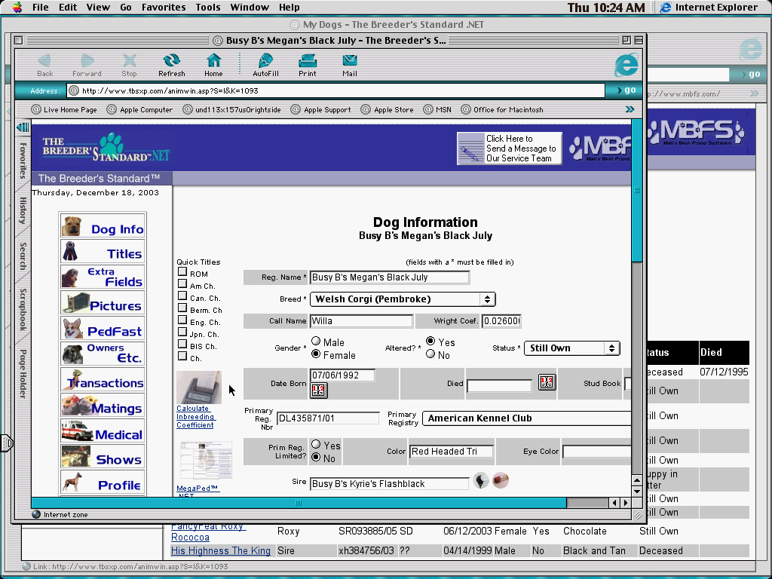Screen dimensions: 772x579
Task: Open the Primary Registry dropdown
Action: (528, 418)
